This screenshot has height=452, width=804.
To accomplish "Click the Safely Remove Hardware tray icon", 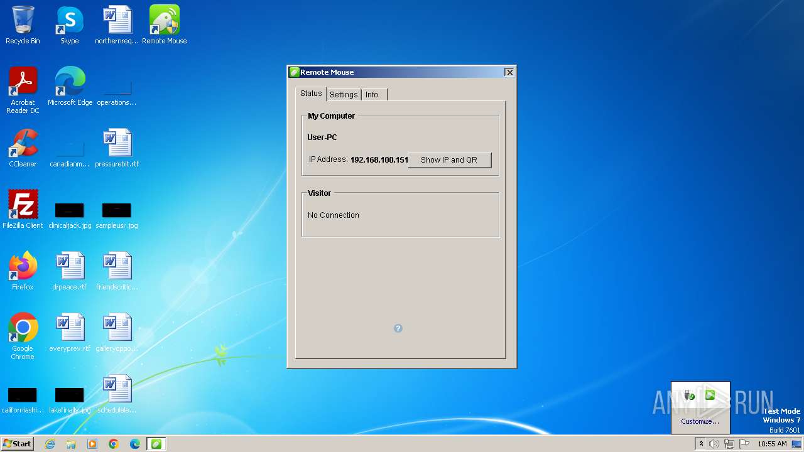I will click(x=690, y=395).
